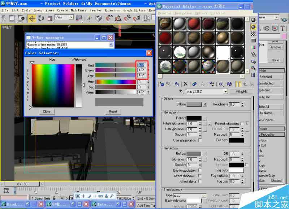Click the VRayMtl material type button

coord(241,92)
